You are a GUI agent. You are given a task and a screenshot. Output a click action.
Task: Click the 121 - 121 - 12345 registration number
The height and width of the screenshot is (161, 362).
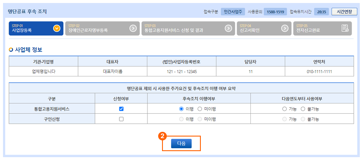tap(181, 72)
